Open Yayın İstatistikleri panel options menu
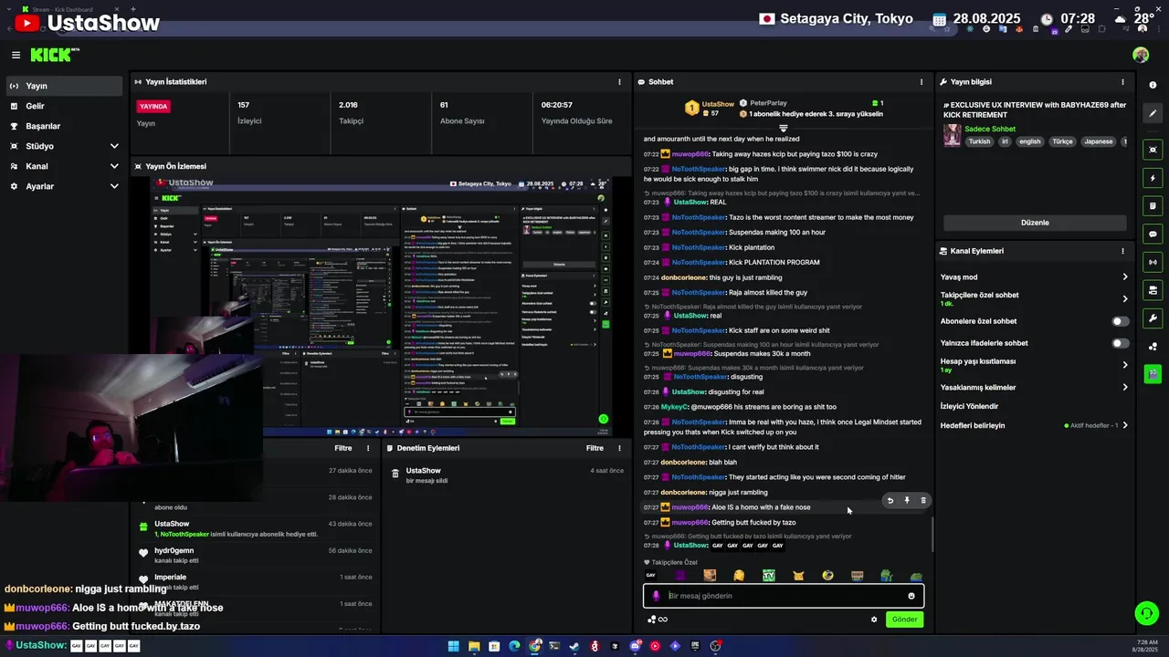The image size is (1169, 657). click(x=619, y=82)
